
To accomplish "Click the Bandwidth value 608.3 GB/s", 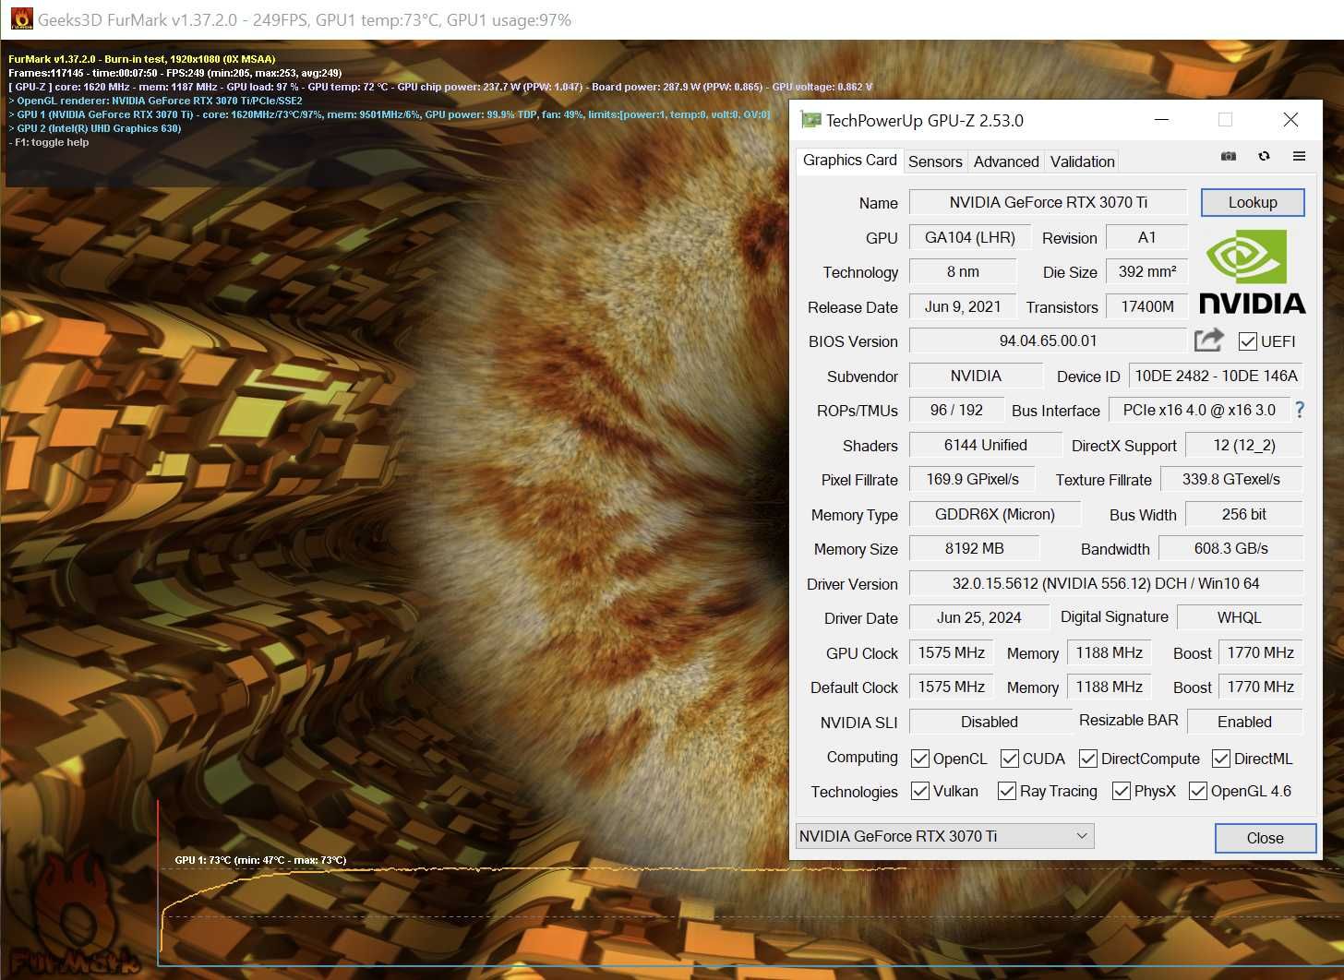I will point(1230,548).
